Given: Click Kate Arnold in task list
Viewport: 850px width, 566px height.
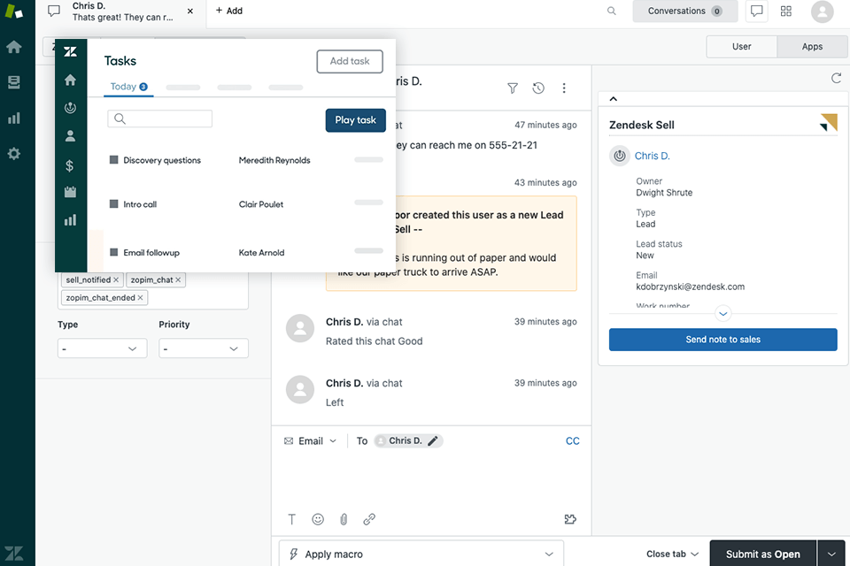Looking at the screenshot, I should click(261, 252).
